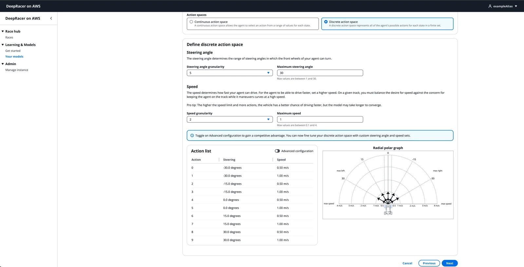Click 'max left' label in polar graph
The height and width of the screenshot is (267, 524).
[x=341, y=171]
